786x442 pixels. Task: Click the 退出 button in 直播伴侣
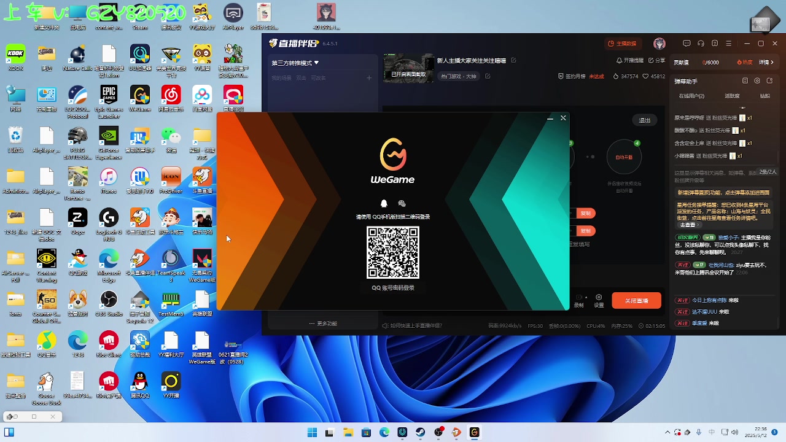click(644, 120)
